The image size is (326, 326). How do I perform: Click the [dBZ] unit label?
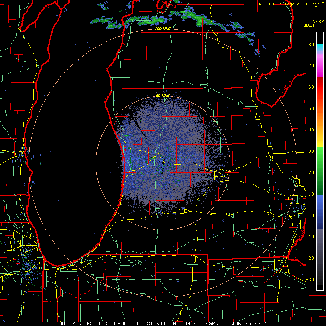point(308,25)
